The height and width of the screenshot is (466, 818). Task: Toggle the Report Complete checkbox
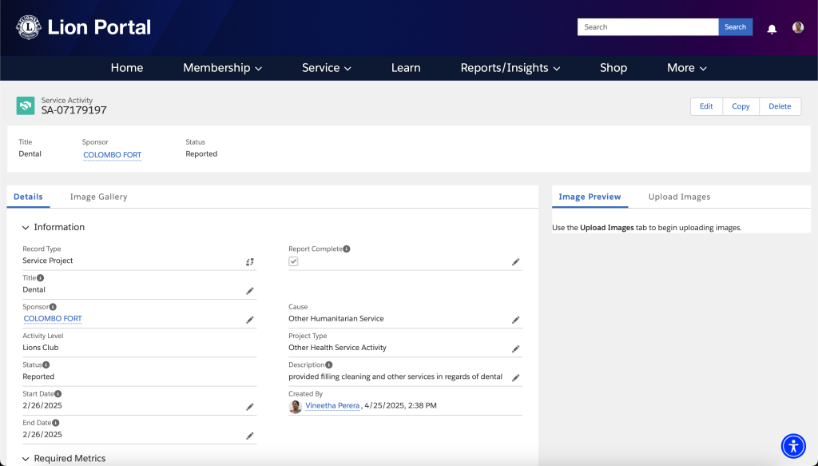293,261
